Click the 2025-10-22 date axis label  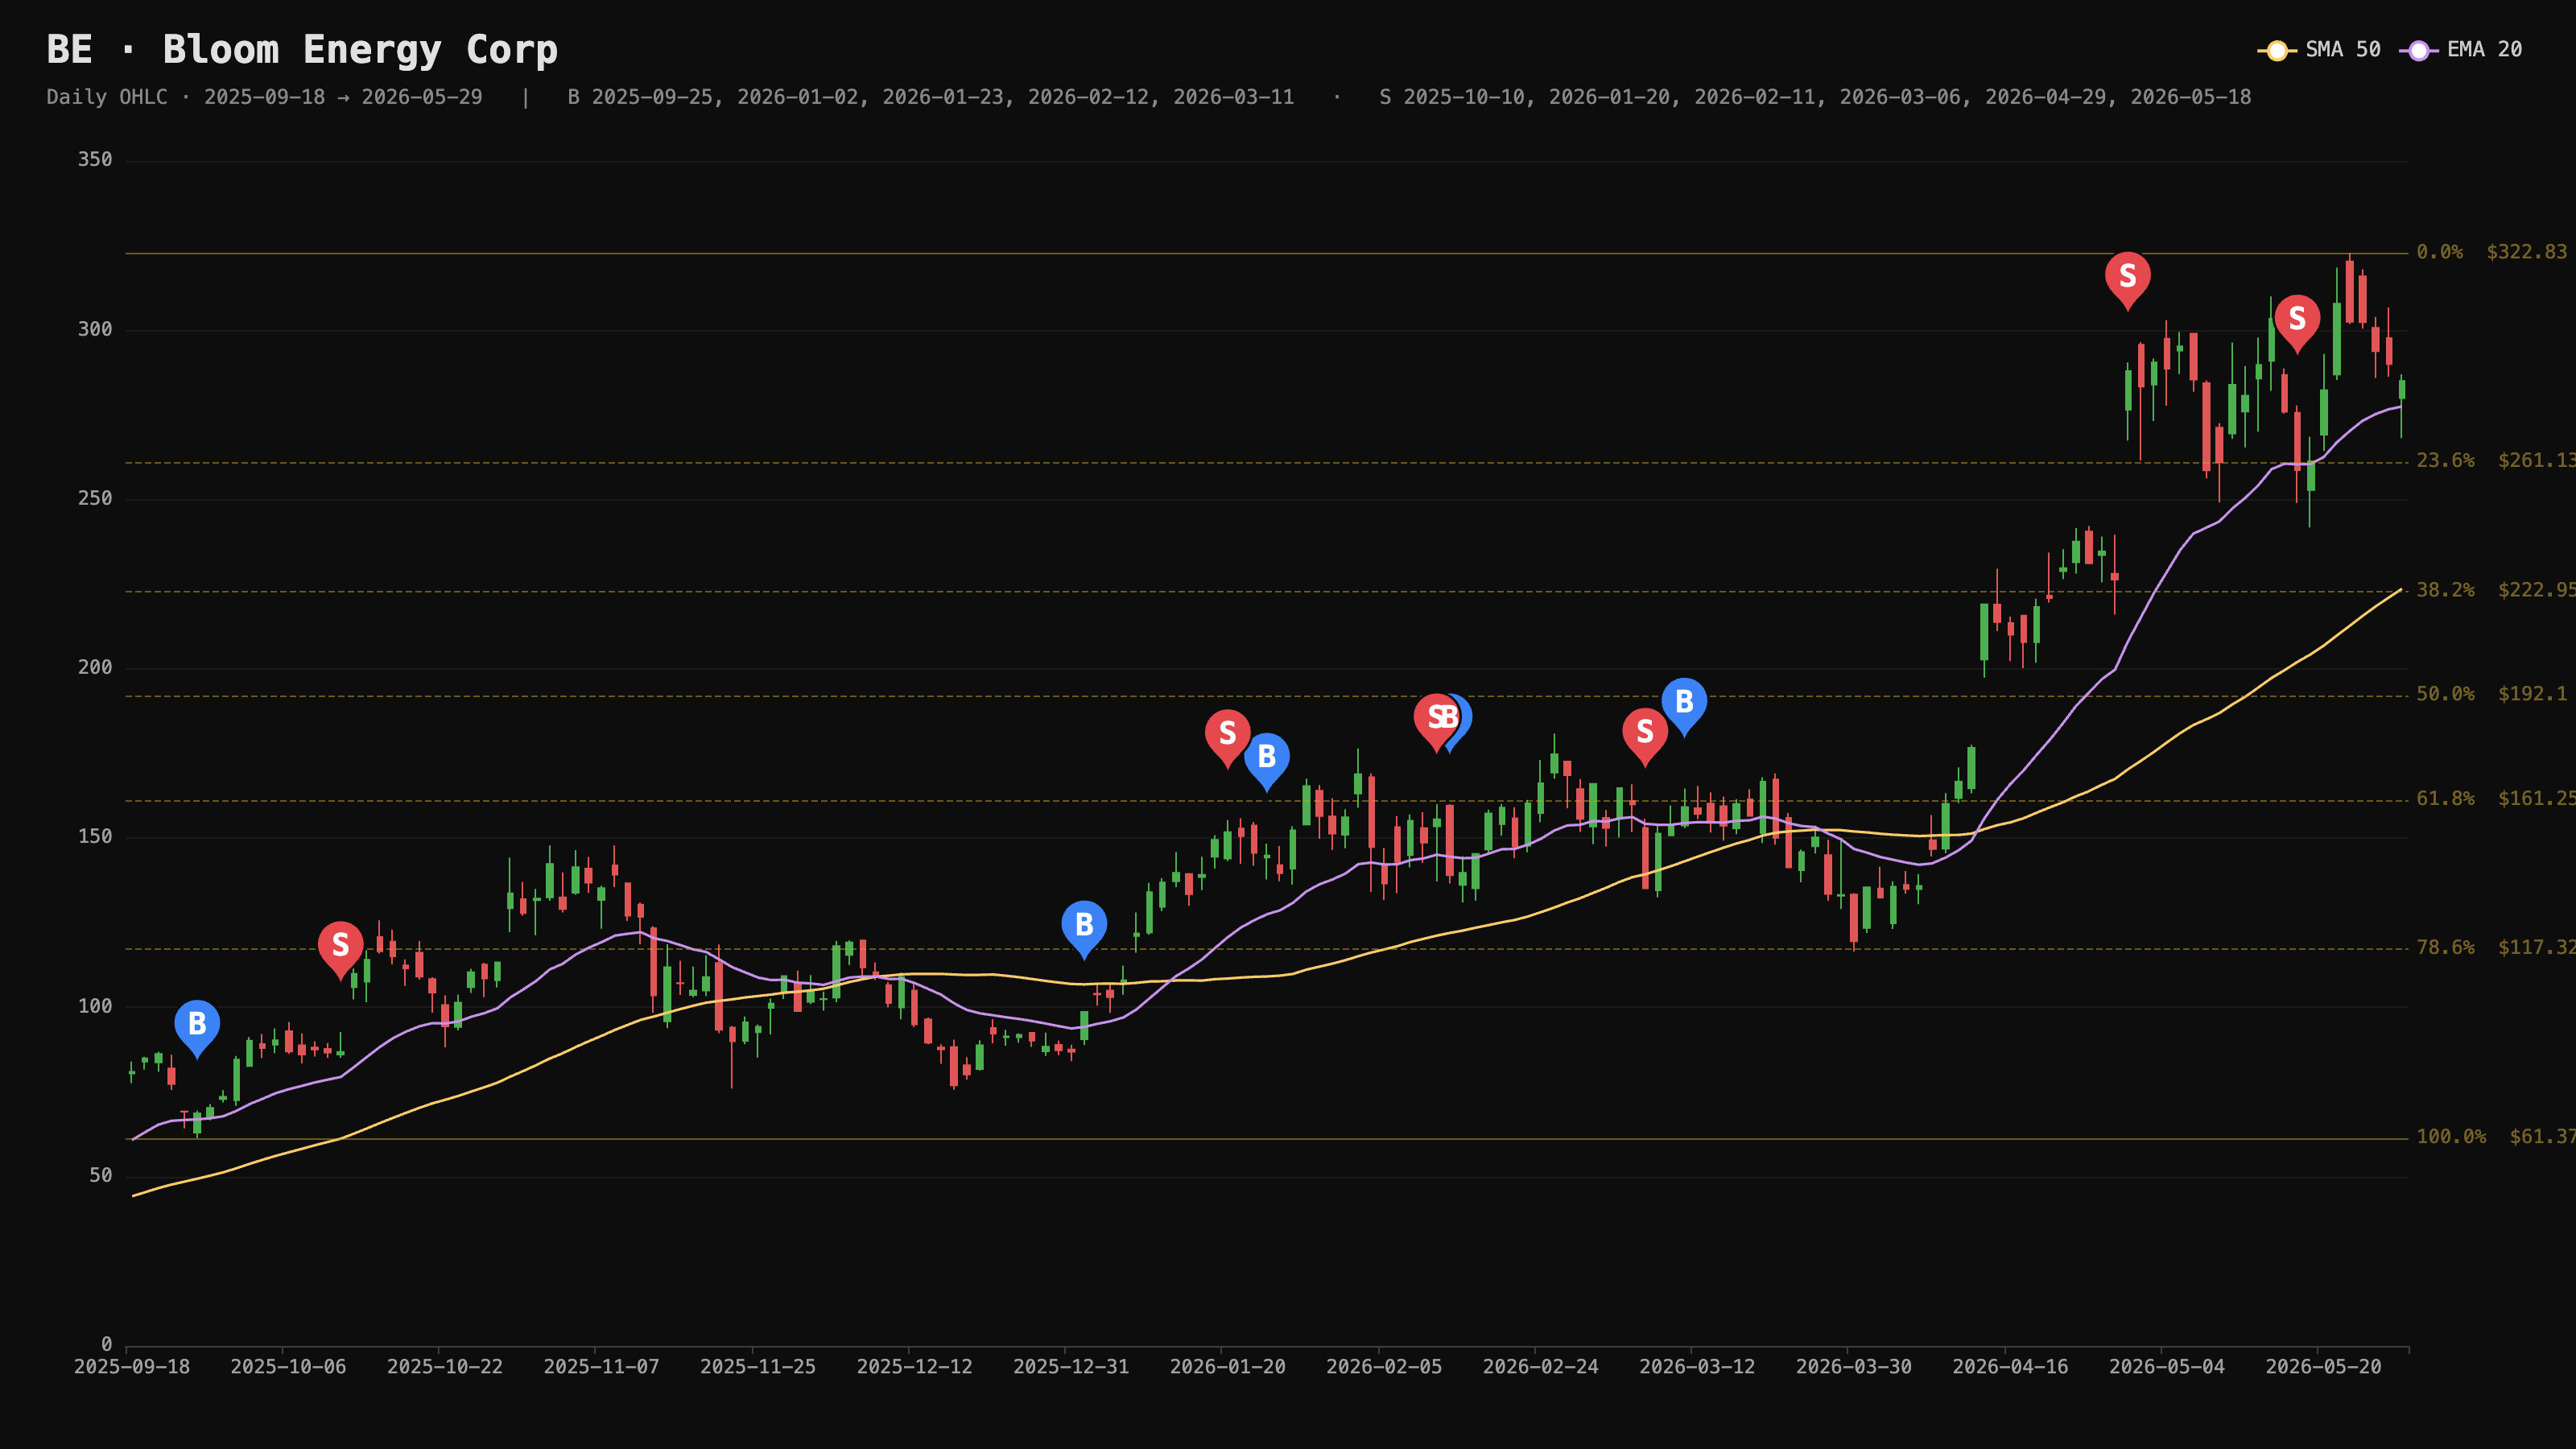pyautogui.click(x=445, y=1367)
